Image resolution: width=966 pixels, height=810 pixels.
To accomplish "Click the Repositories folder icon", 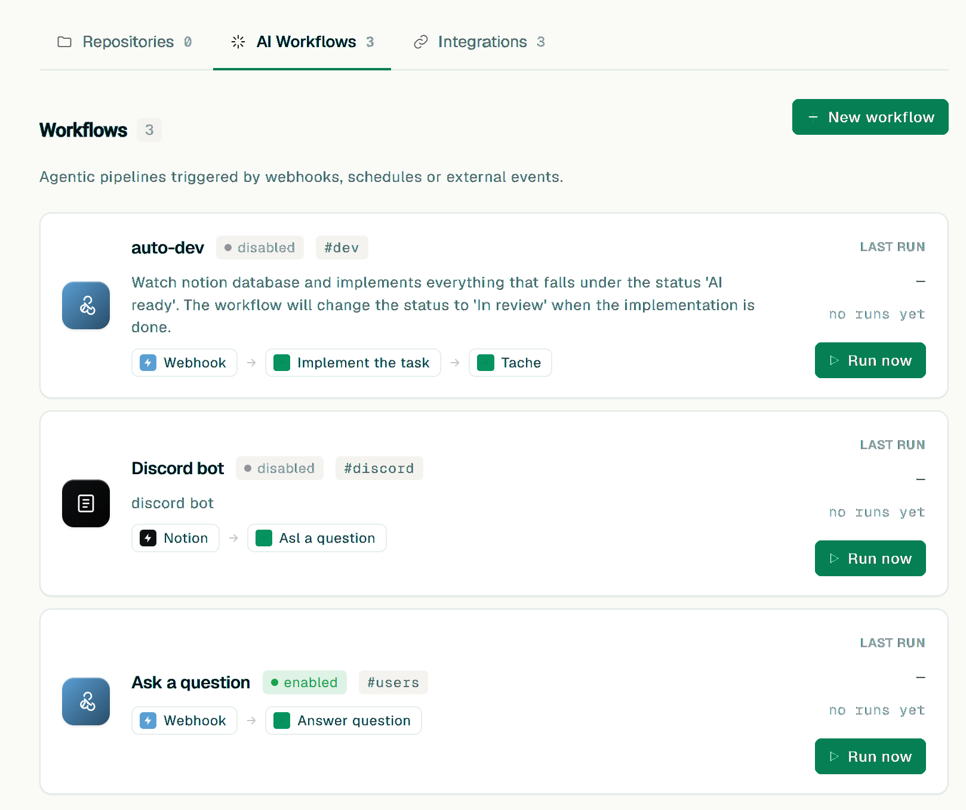I will tap(64, 42).
